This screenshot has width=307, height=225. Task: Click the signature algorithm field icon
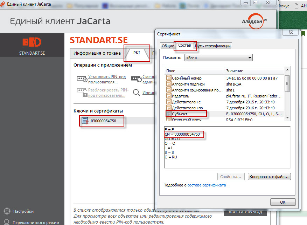coord(169,84)
